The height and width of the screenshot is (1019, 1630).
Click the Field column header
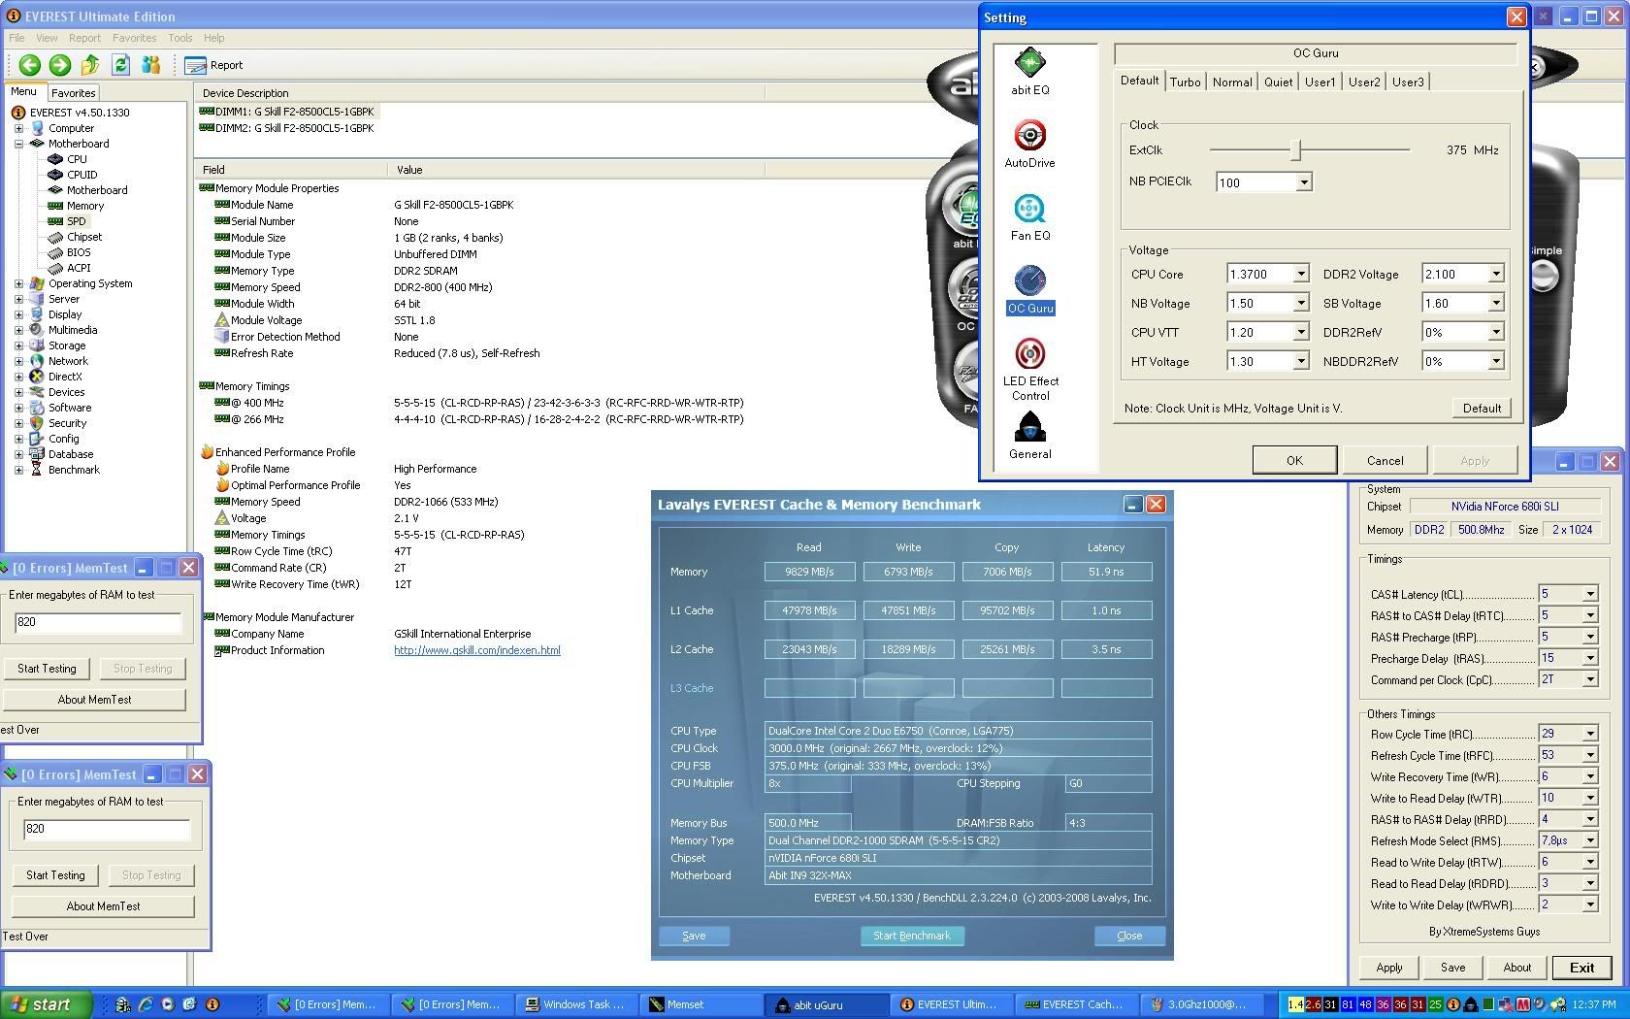pyautogui.click(x=290, y=170)
